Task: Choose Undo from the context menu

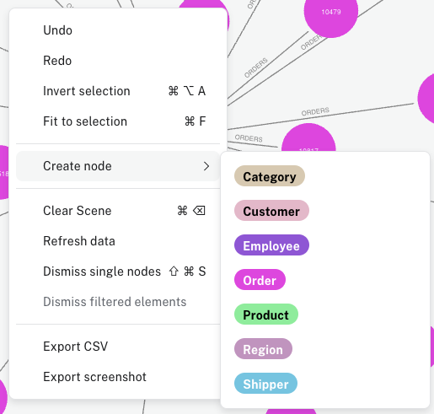Action: [118, 30]
